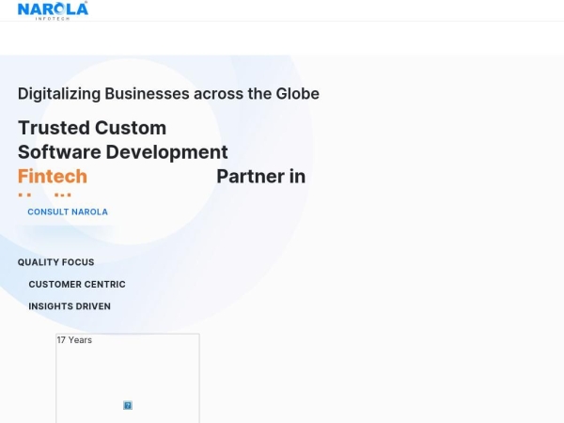Click the Partner in headline text

(x=260, y=176)
